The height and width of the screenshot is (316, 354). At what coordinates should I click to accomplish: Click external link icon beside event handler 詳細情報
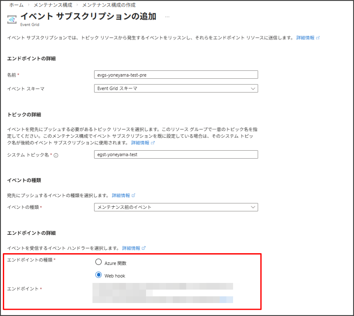[x=144, y=248]
